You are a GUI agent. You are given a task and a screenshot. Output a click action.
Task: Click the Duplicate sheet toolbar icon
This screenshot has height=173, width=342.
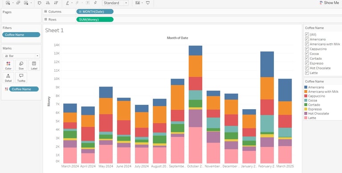pos(18,3)
